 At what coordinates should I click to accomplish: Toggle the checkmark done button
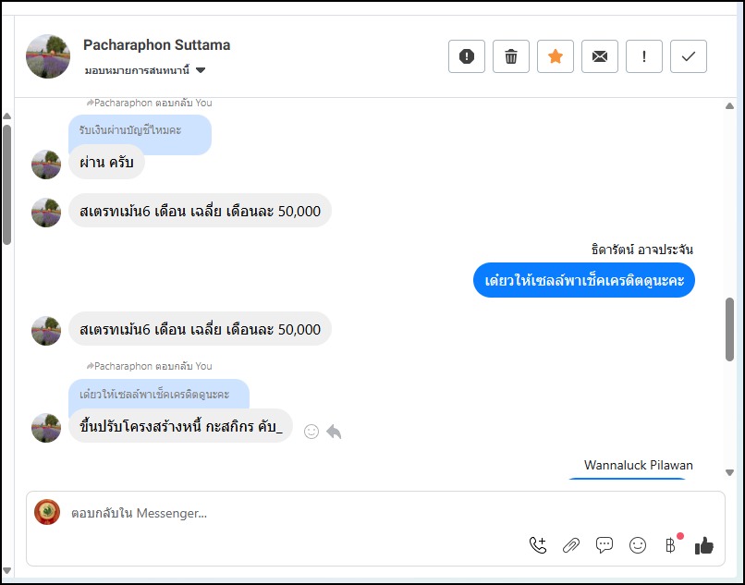689,56
